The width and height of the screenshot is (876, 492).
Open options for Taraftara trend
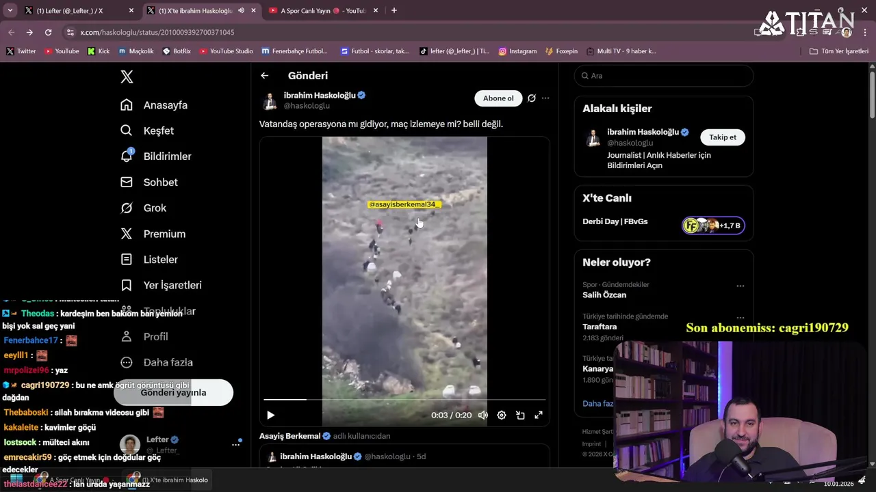coord(740,318)
